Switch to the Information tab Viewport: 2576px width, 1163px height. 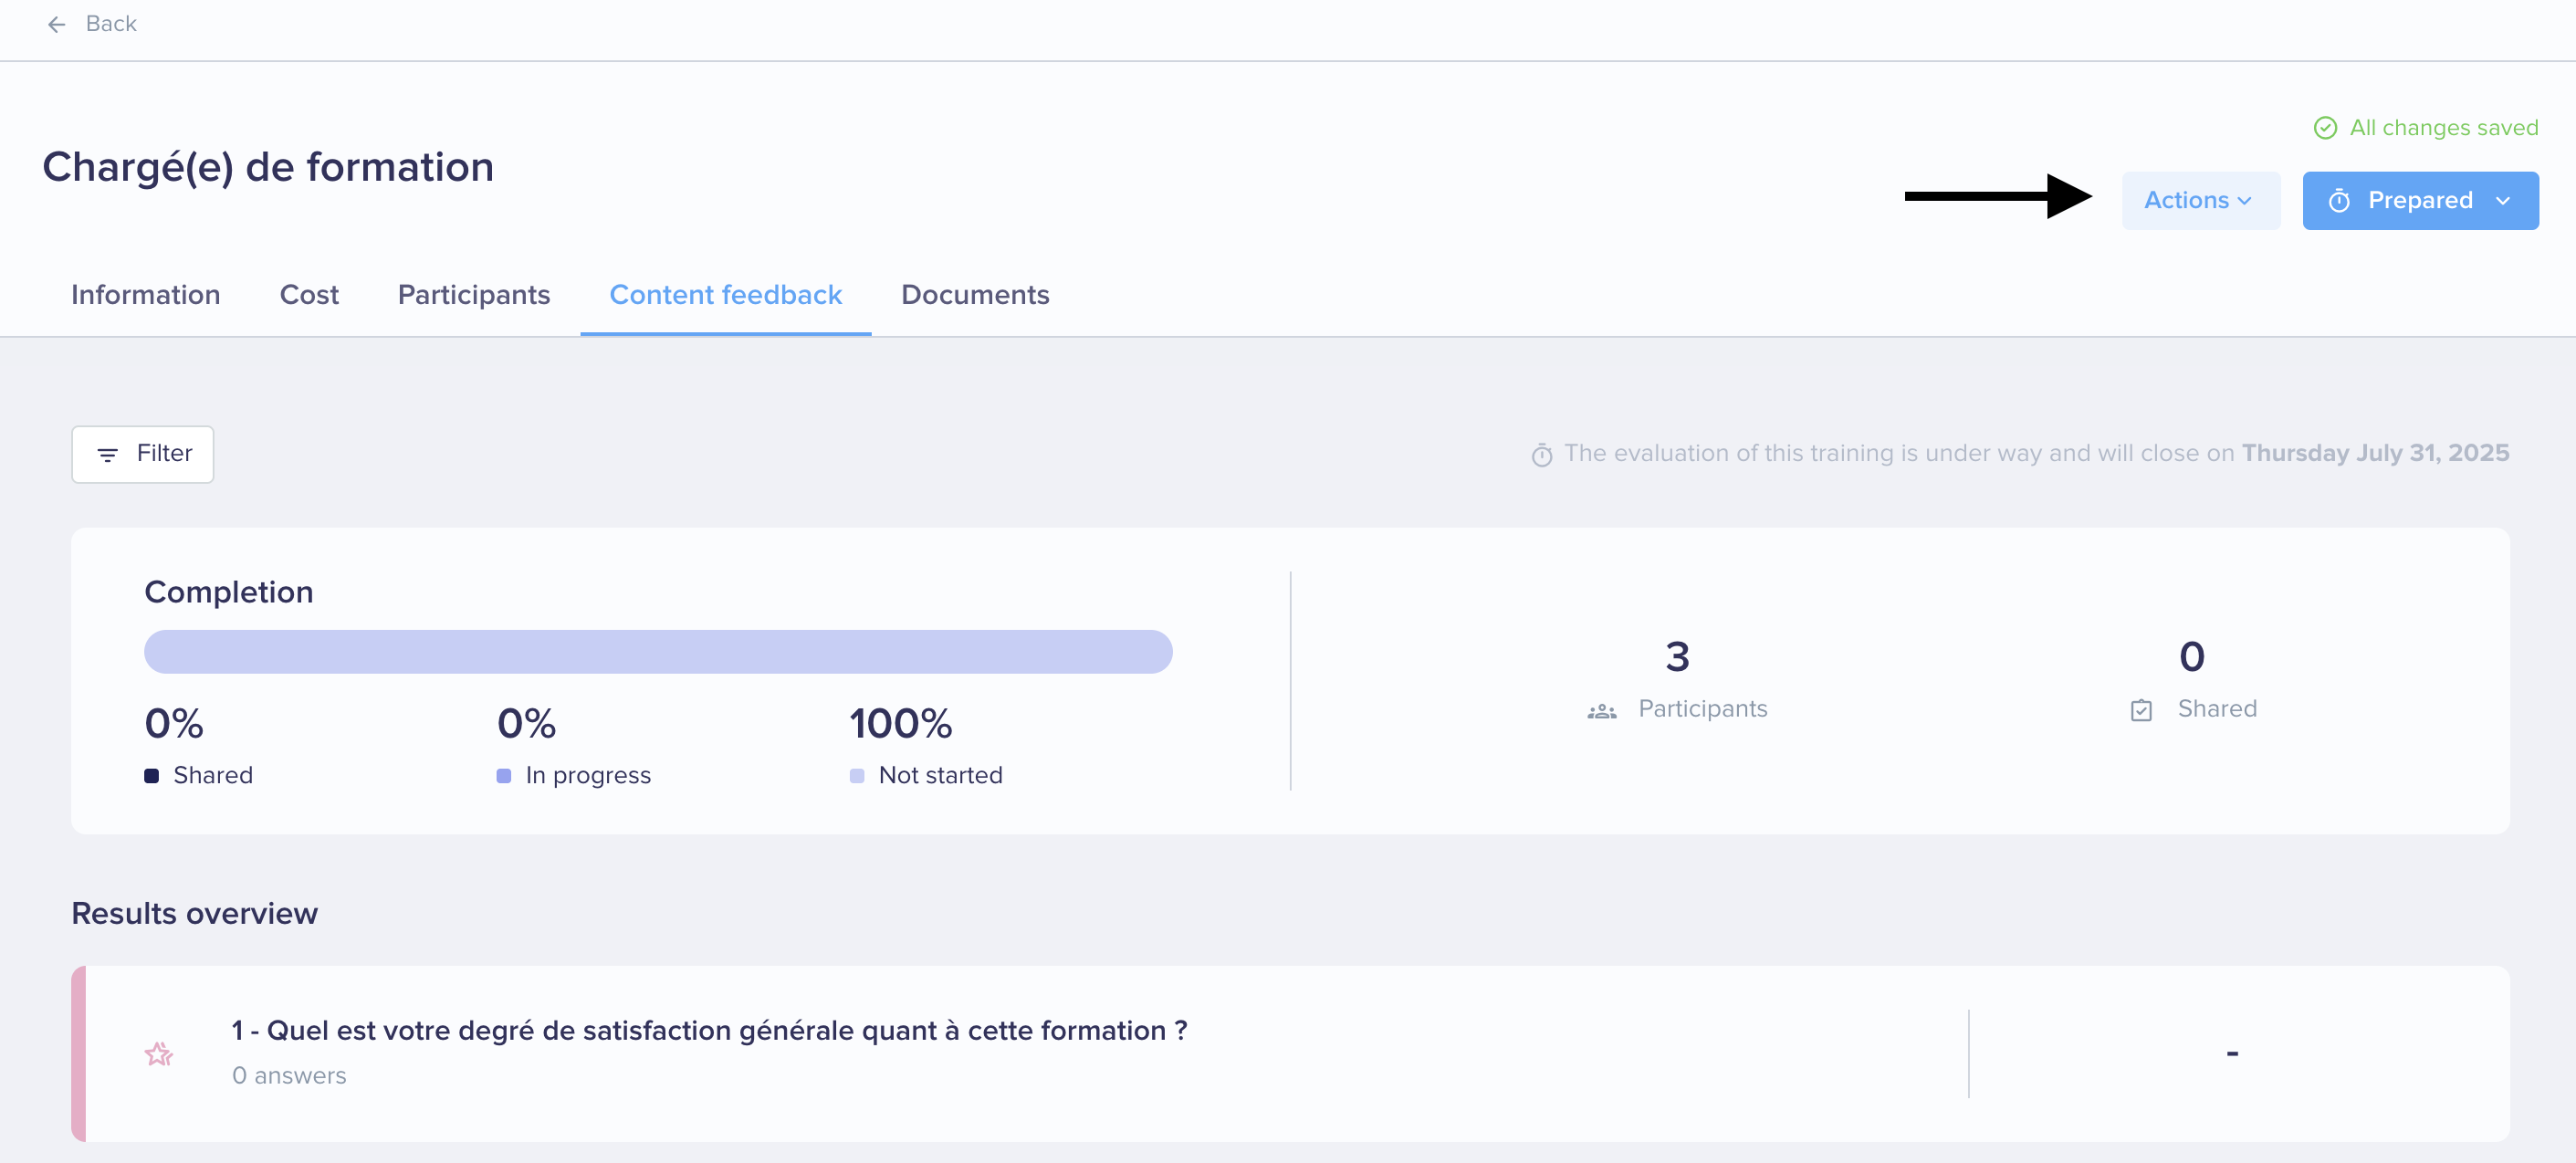pyautogui.click(x=146, y=295)
